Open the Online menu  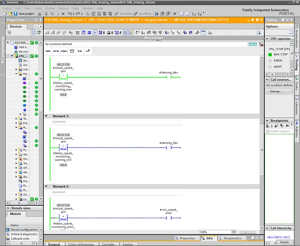point(50,8)
